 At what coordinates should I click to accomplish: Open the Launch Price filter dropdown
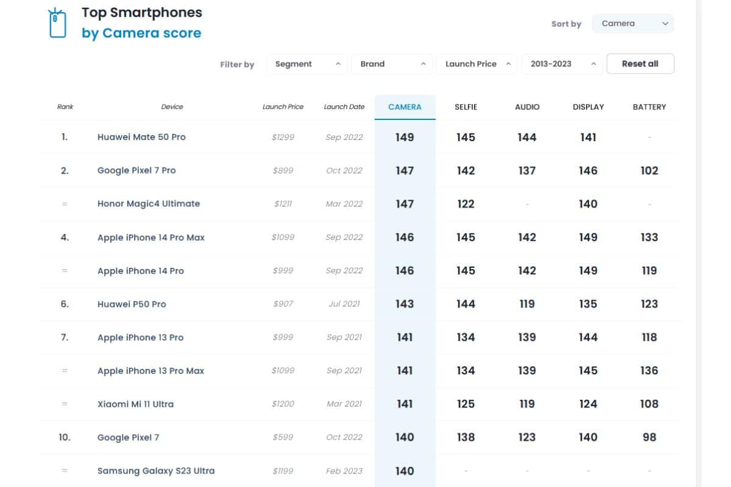tap(477, 64)
